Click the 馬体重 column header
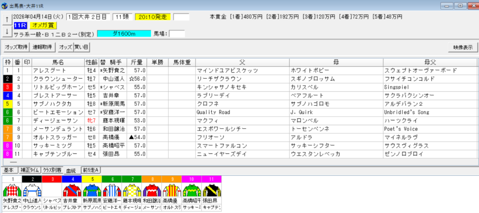Viewport: 479px width, 213px height. (x=182, y=62)
